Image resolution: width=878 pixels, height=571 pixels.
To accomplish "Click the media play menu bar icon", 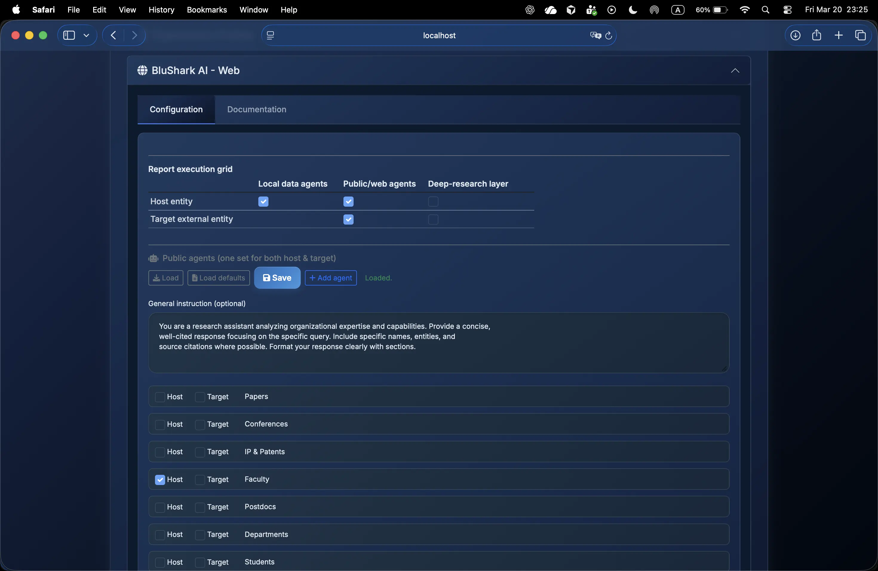I will [x=612, y=10].
